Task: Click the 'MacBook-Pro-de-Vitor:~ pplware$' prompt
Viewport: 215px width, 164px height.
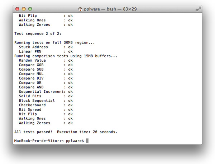Action: coord(49,141)
